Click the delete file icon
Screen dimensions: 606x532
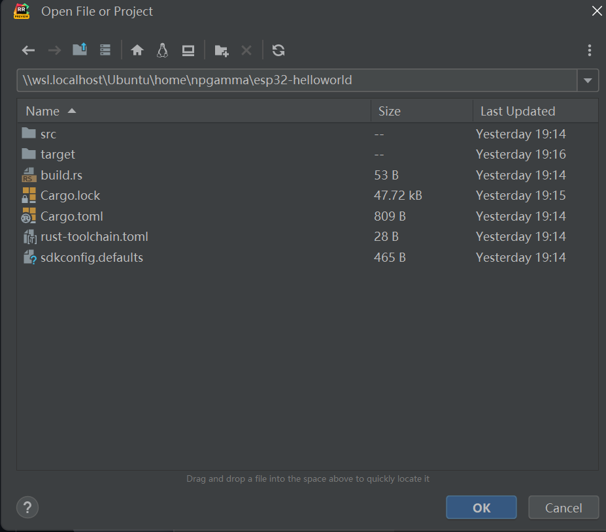(x=246, y=50)
